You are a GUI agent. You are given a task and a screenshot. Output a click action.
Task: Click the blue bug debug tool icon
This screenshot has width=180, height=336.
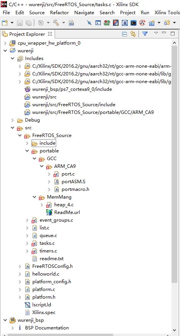pyautogui.click(x=125, y=23)
